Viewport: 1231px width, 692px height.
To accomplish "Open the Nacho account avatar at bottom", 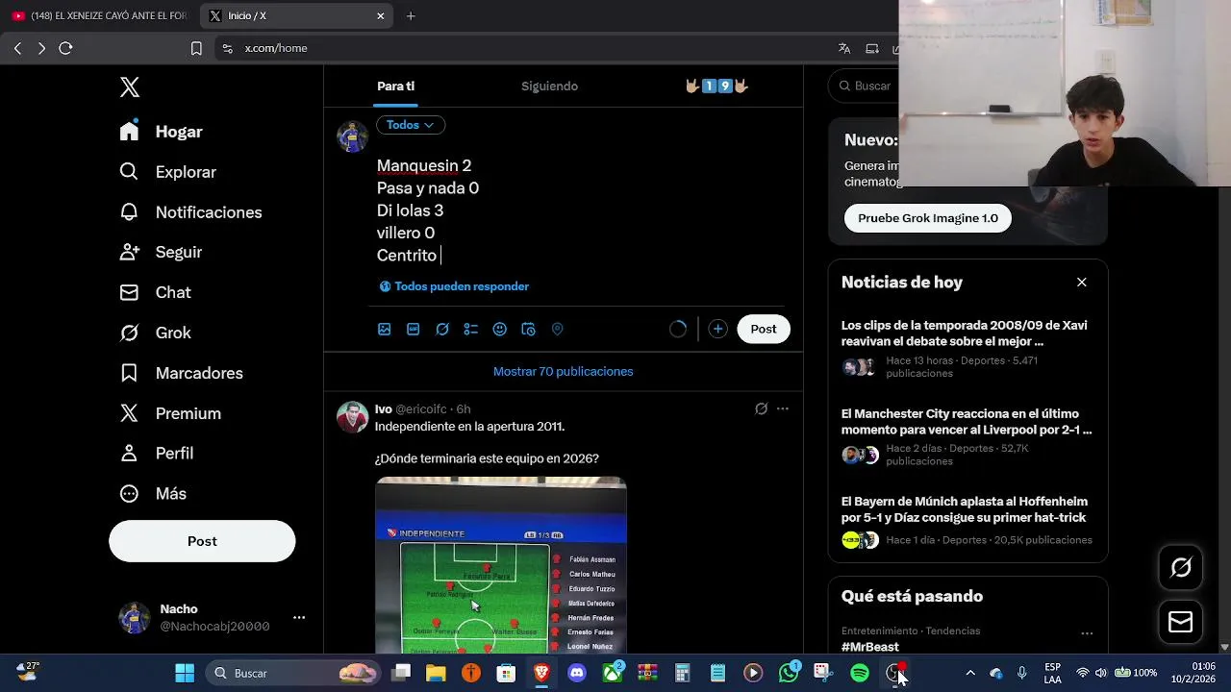I will tap(134, 618).
